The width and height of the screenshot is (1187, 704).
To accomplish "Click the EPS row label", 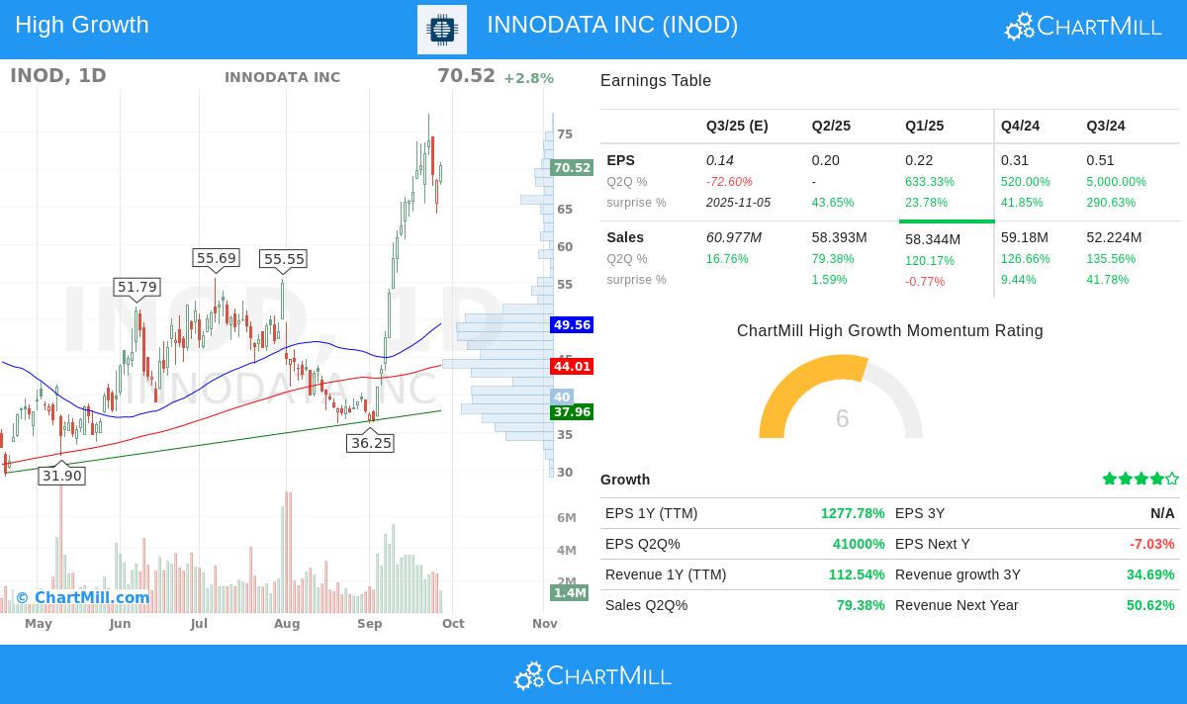I will point(620,160).
